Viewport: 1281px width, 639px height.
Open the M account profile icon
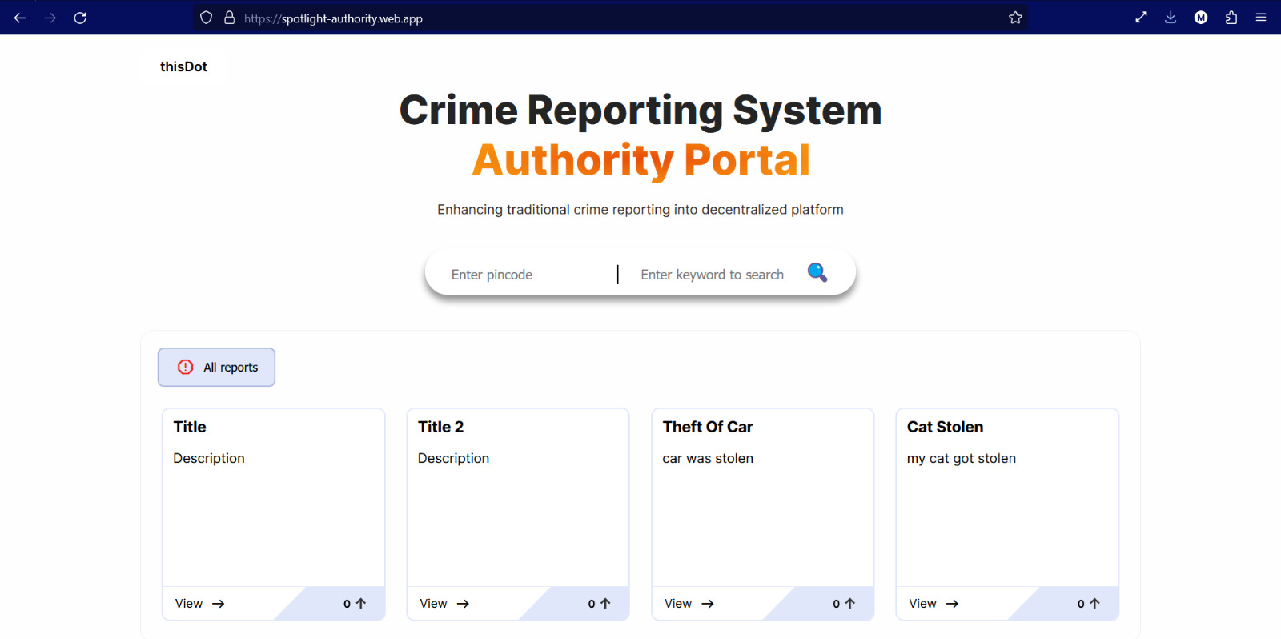[x=1201, y=18]
